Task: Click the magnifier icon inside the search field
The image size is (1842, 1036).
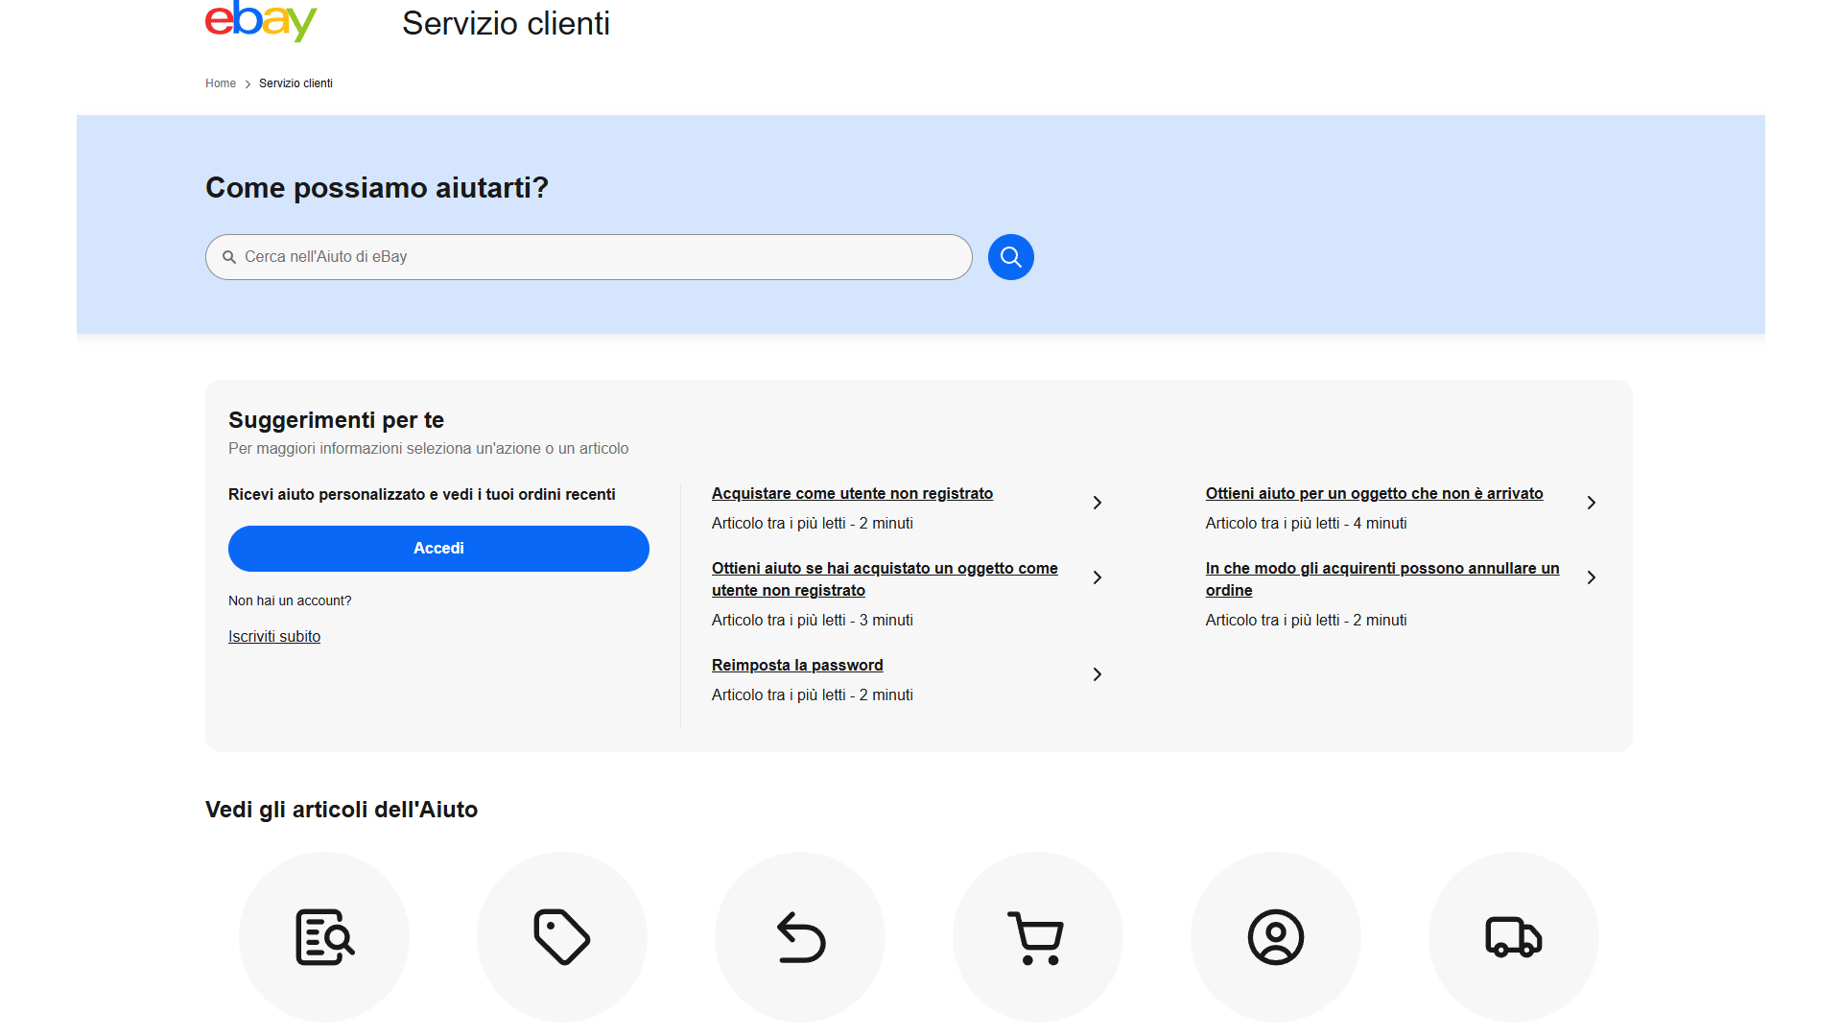Action: pyautogui.click(x=229, y=257)
